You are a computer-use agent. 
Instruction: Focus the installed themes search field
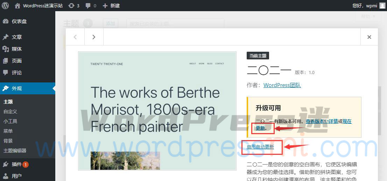click(175, 24)
